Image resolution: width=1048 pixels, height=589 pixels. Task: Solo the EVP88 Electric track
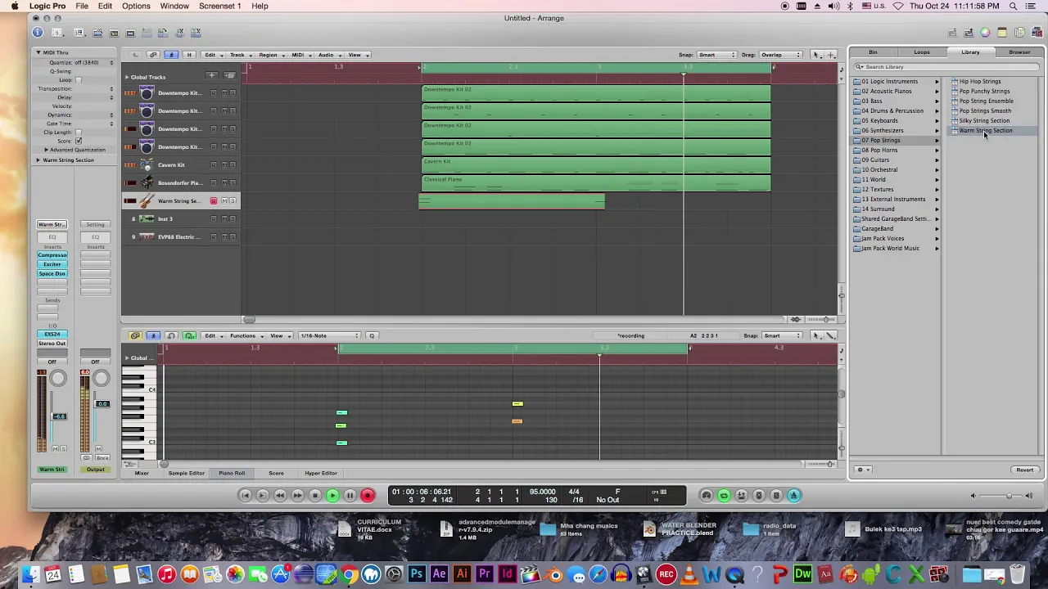pos(233,236)
